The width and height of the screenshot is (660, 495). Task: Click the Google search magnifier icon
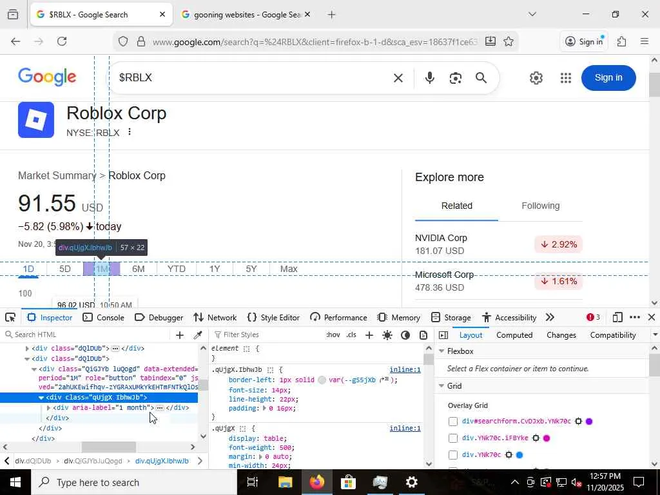point(481,78)
